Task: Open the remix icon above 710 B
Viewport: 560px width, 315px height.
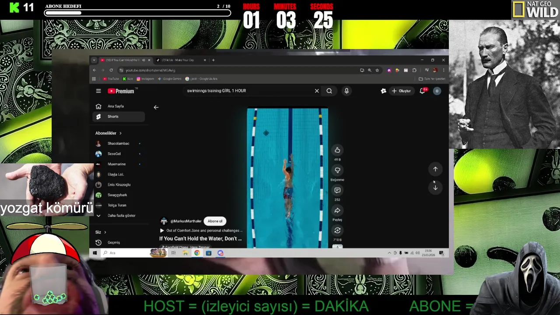Action: pos(337,231)
